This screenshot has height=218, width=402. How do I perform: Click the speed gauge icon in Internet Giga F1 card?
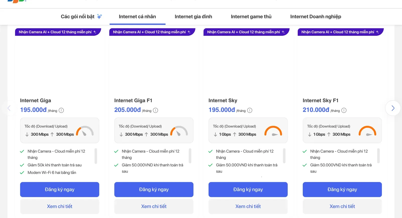[x=179, y=131]
